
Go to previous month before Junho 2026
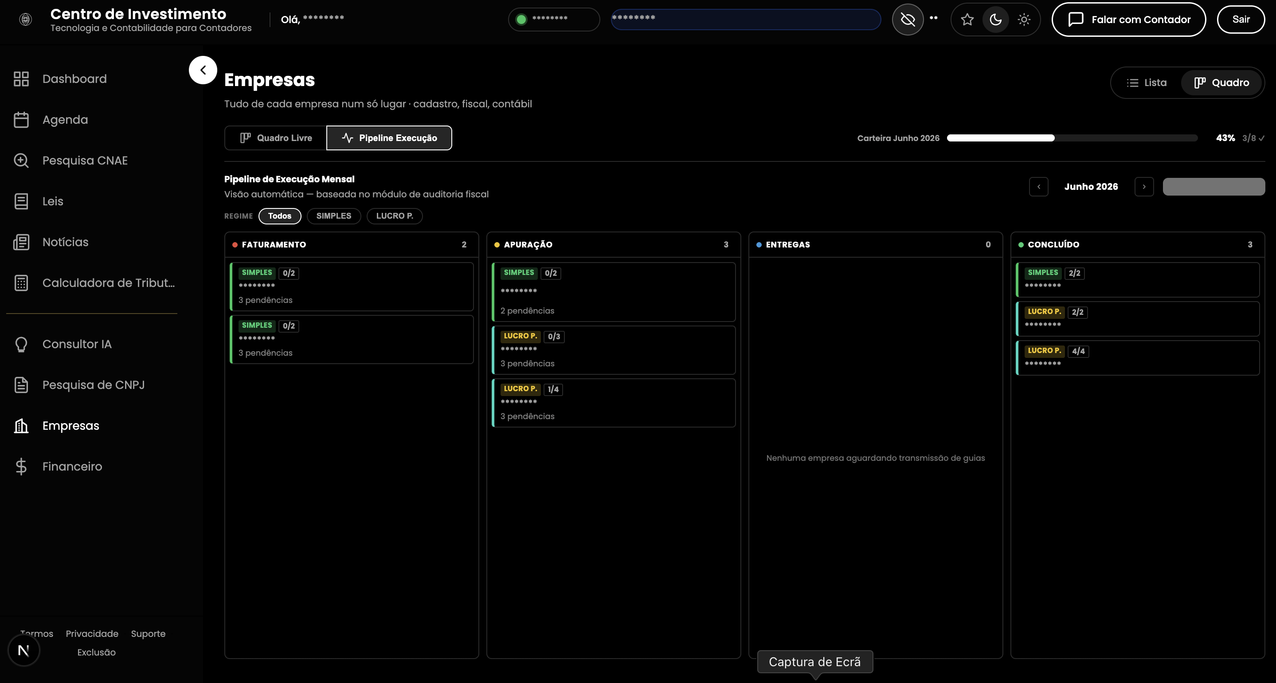tap(1038, 186)
